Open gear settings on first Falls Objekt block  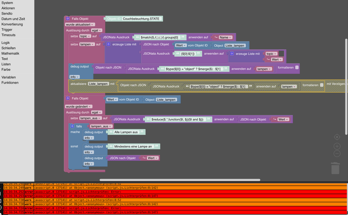click(68, 19)
